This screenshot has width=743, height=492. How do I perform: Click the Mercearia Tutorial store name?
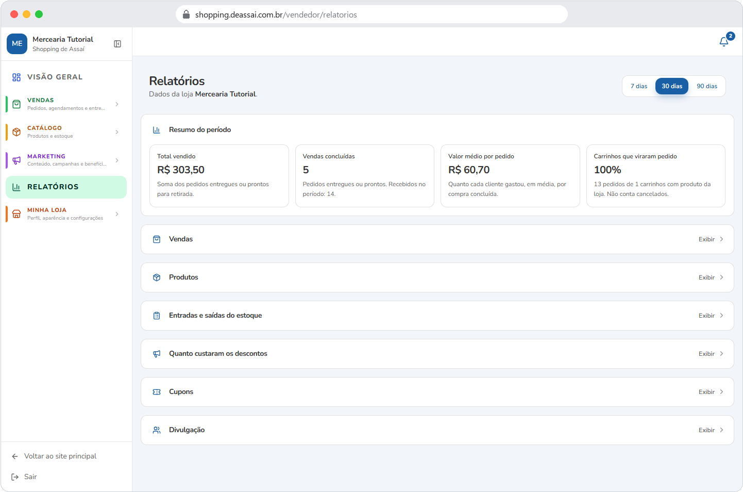pos(63,39)
